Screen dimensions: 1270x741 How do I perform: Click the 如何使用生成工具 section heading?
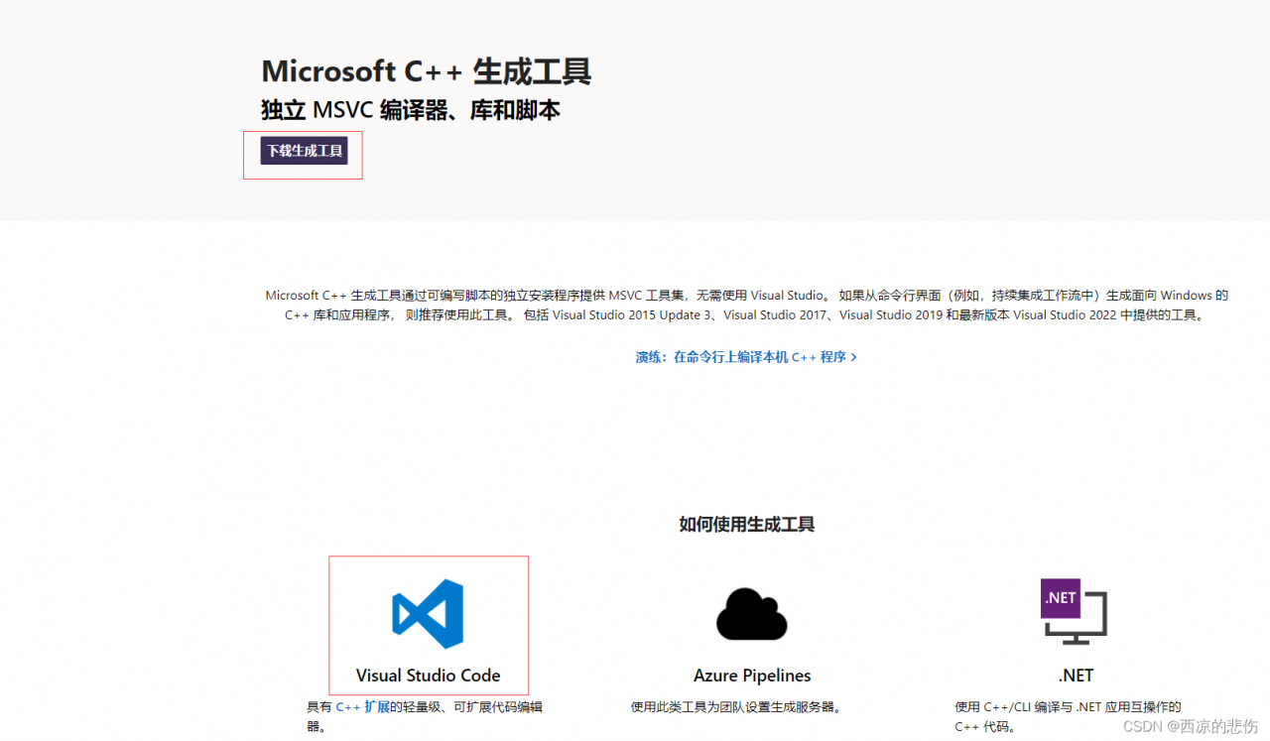pyautogui.click(x=747, y=525)
